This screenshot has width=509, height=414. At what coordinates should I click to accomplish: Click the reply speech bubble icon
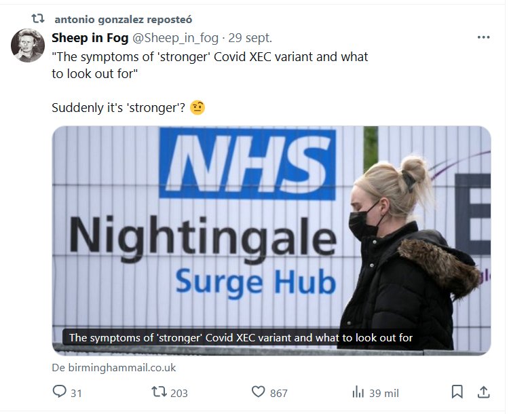point(60,392)
